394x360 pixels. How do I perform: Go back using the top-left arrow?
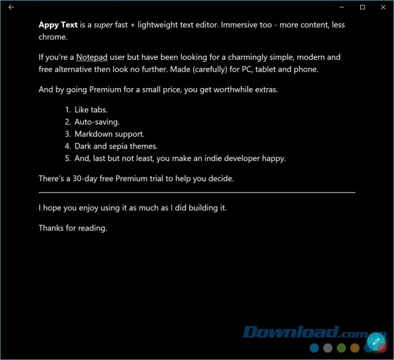click(11, 7)
